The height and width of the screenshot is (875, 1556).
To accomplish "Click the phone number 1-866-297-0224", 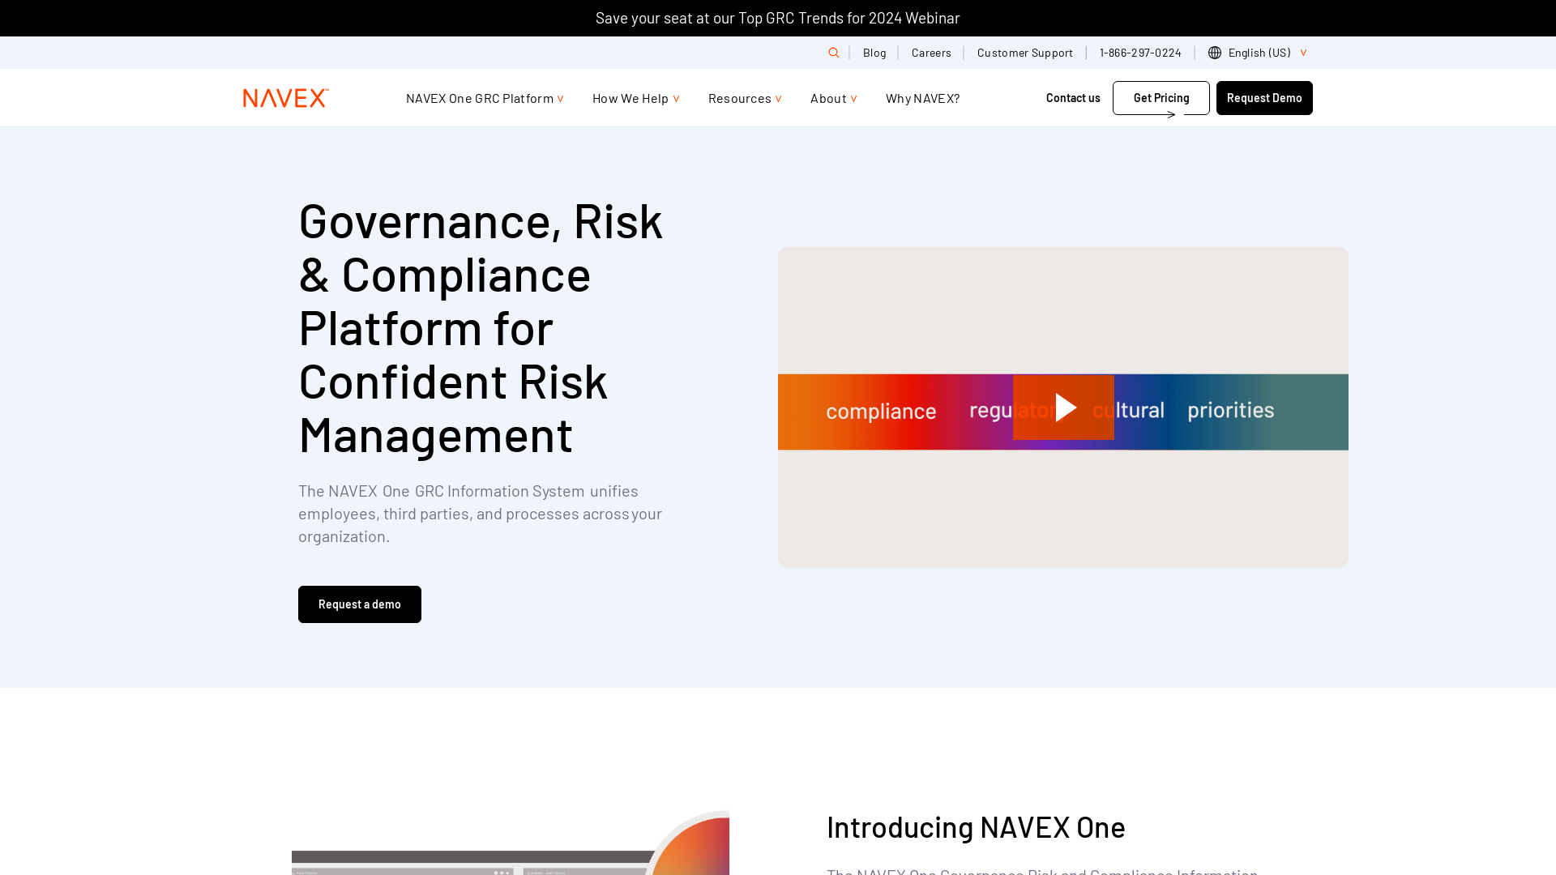I will pyautogui.click(x=1140, y=53).
